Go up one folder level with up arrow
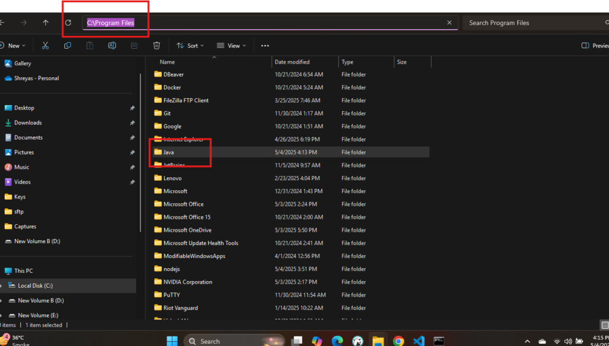The width and height of the screenshot is (609, 346). click(x=46, y=23)
